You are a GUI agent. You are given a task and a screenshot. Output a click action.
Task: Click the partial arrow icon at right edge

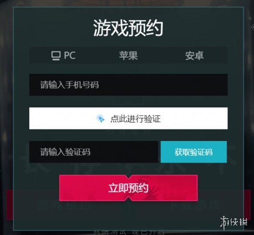coord(252,27)
